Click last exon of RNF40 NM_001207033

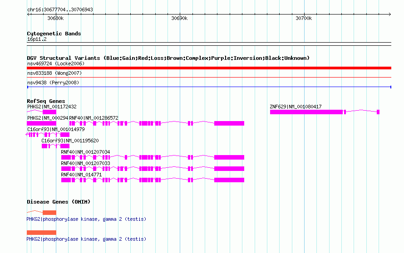[x=229, y=169]
